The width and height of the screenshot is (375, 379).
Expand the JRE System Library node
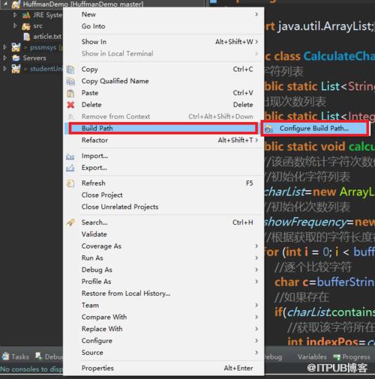click(15, 15)
